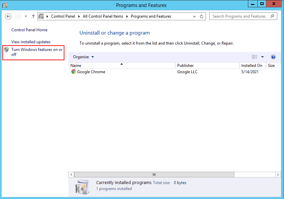Viewport: 284px width, 199px height.
Task: Click the 5/14/2021 install date cell
Action: (x=250, y=72)
